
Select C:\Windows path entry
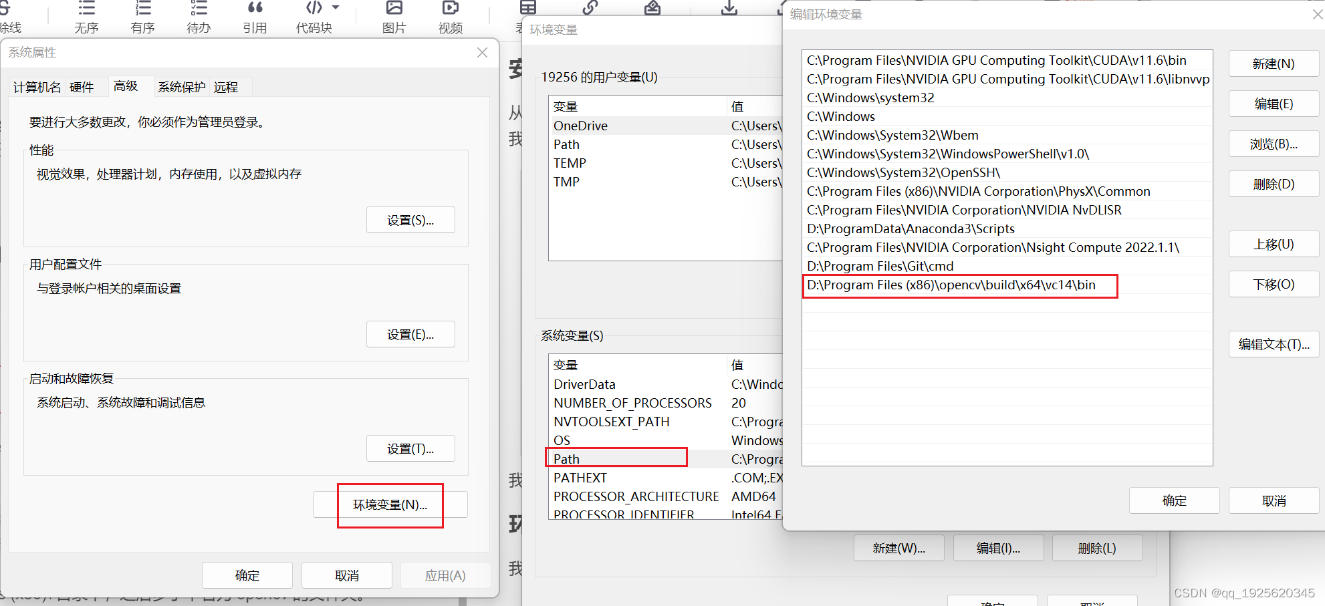click(1007, 116)
